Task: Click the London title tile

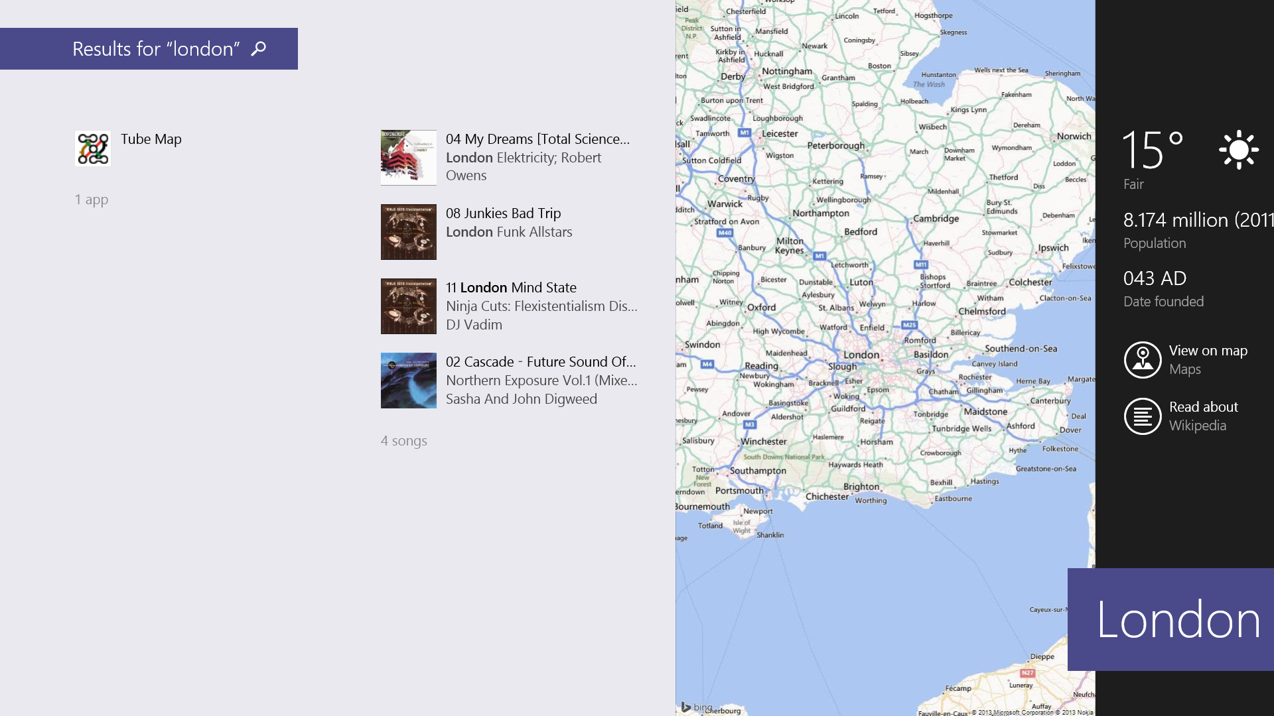Action: click(1170, 619)
